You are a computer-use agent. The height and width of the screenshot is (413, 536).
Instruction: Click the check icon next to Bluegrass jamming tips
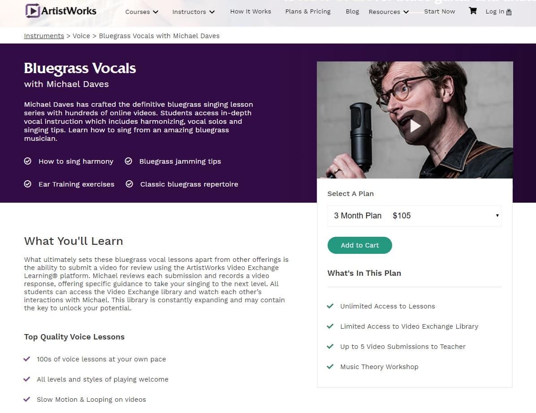pyautogui.click(x=129, y=161)
